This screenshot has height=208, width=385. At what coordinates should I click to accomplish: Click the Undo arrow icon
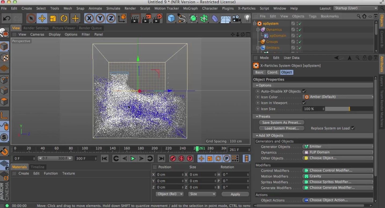coord(6,18)
